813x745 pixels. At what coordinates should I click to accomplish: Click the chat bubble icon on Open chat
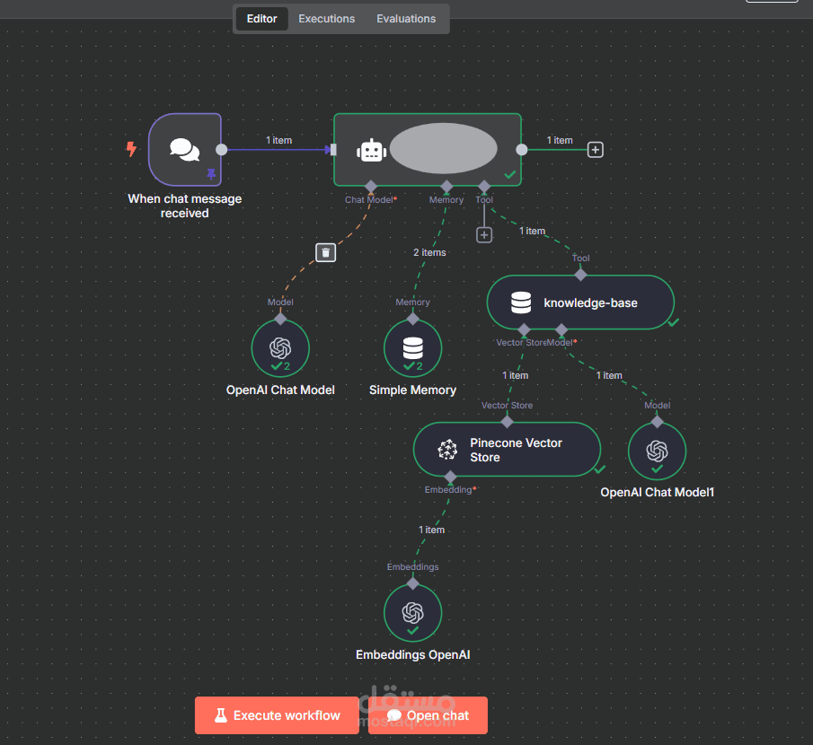(x=394, y=715)
